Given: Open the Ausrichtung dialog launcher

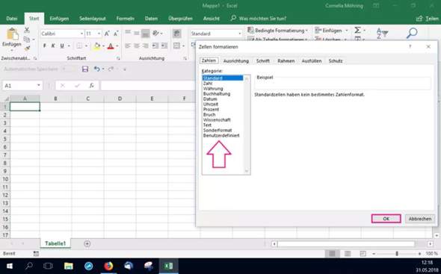Looking at the screenshot, I should (x=185, y=58).
